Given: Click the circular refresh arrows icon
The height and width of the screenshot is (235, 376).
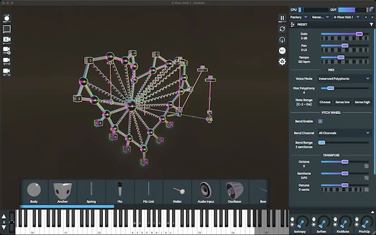Looking at the screenshot, I should coord(282,29).
